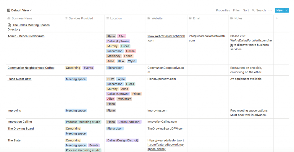Click the text icon in Website header
Viewport: 294px width, 152px height.
[149, 18]
